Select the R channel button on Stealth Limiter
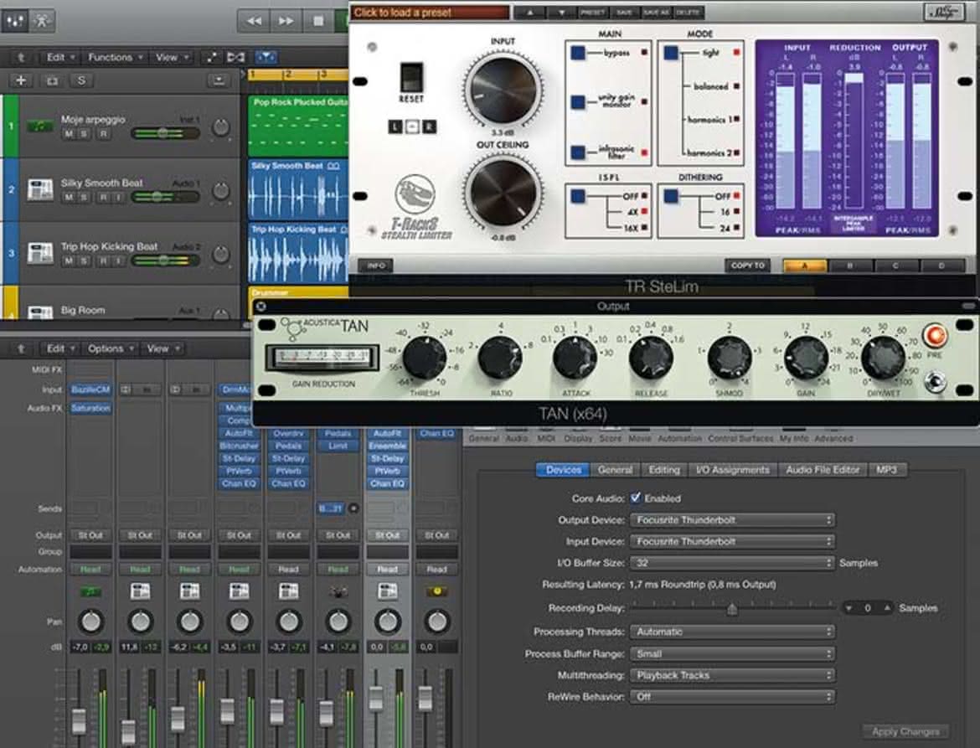Viewport: 980px width, 748px height. click(x=429, y=126)
